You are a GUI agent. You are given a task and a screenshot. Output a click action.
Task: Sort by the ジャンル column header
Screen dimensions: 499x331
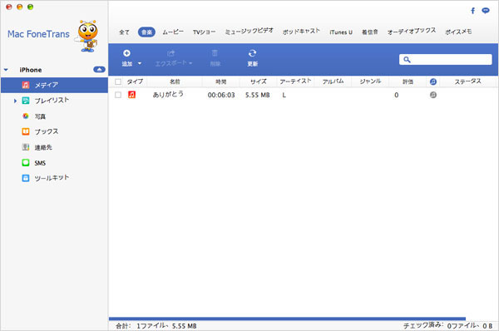(370, 82)
